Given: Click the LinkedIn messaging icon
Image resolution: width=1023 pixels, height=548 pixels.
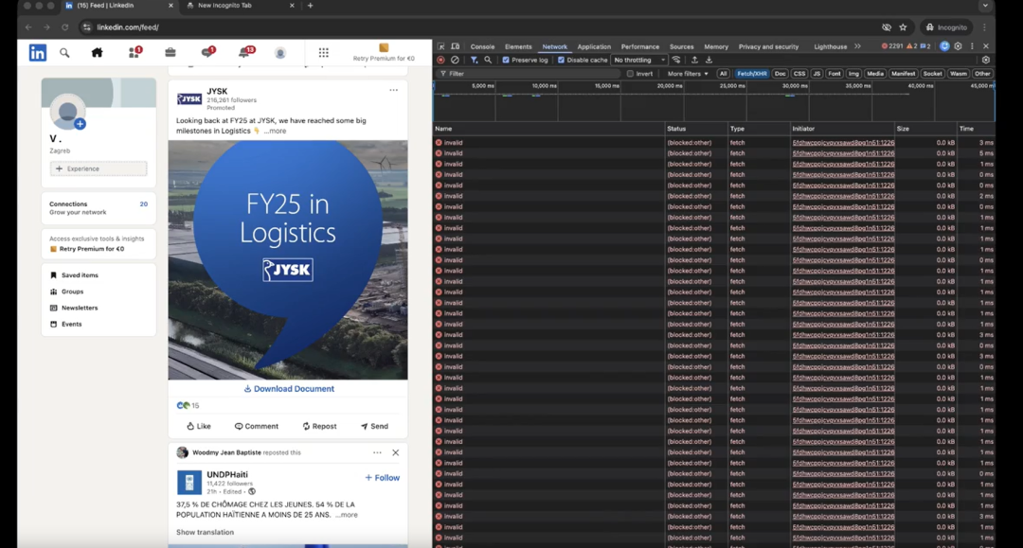Looking at the screenshot, I should pos(206,53).
